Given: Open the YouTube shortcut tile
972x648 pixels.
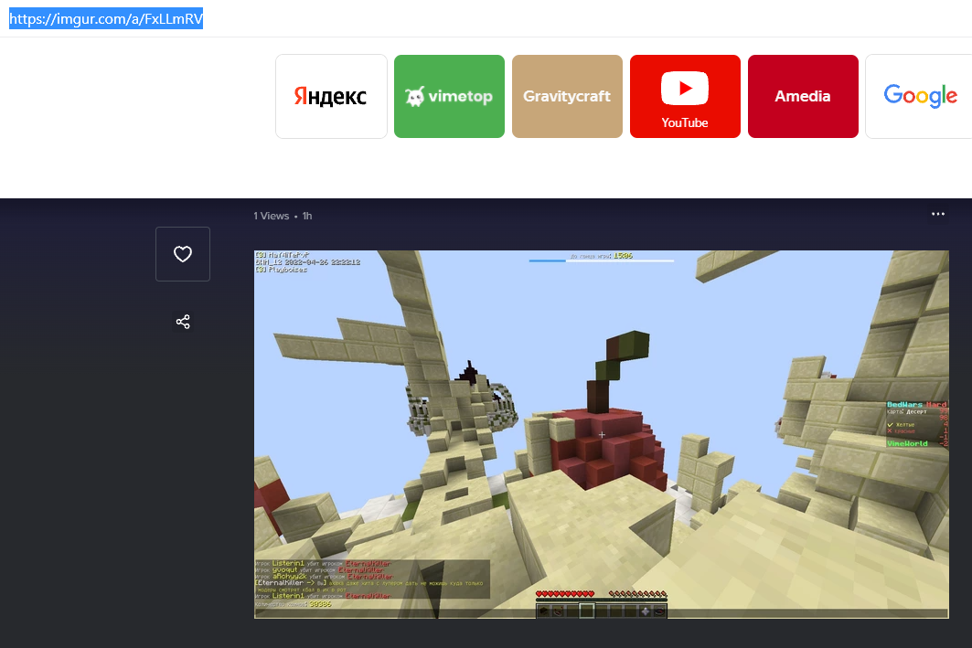Looking at the screenshot, I should [685, 96].
